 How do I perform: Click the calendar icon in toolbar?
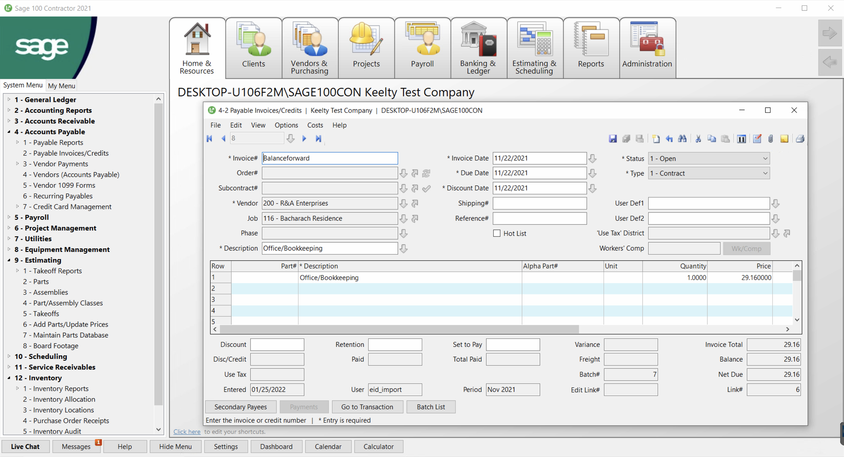(742, 139)
